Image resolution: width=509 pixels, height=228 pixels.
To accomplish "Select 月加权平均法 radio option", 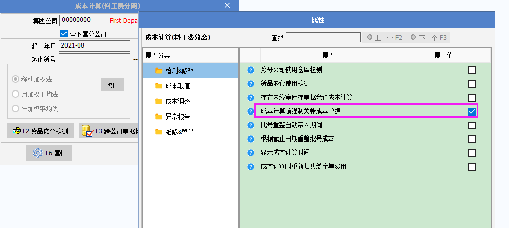I will [15, 94].
